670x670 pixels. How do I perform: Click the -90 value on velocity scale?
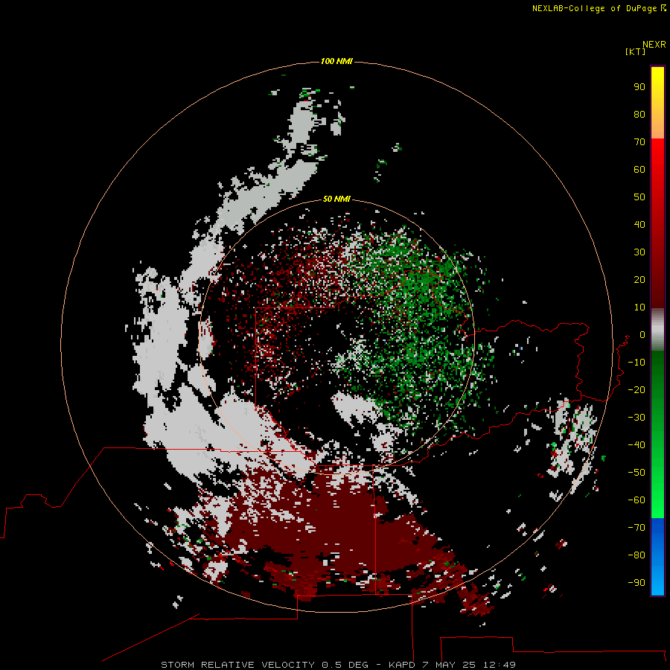pyautogui.click(x=636, y=582)
